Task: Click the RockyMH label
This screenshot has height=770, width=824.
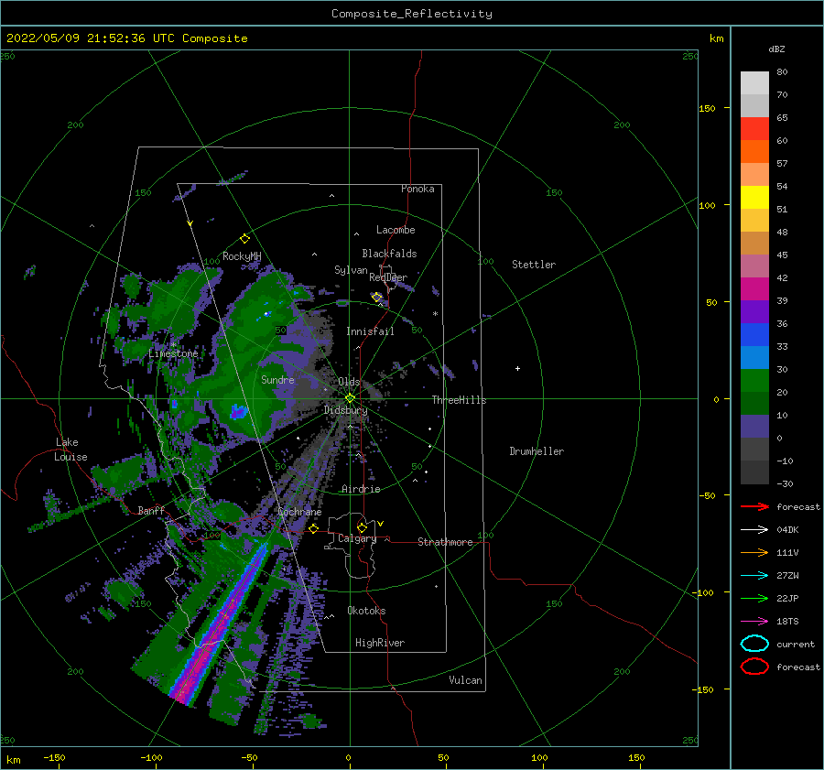Action: pyautogui.click(x=241, y=256)
